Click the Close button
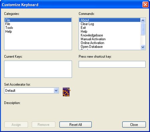Viewport: 150px width, 132px height. [134, 125]
